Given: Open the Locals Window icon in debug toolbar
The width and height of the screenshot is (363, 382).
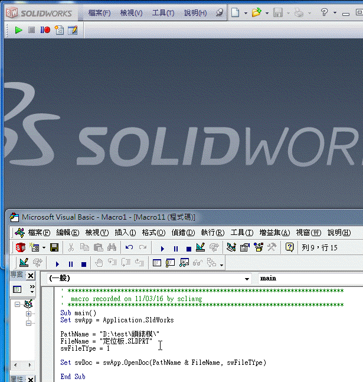Looking at the screenshot, I should pyautogui.click(x=156, y=263).
